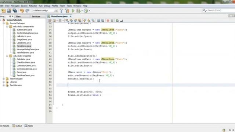Open the Help menu

point(85,6)
